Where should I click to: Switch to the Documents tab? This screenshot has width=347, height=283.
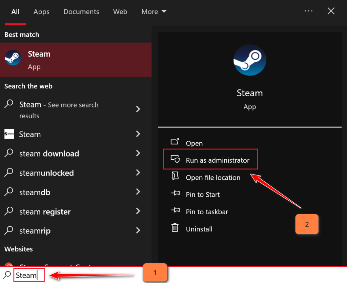(x=81, y=12)
